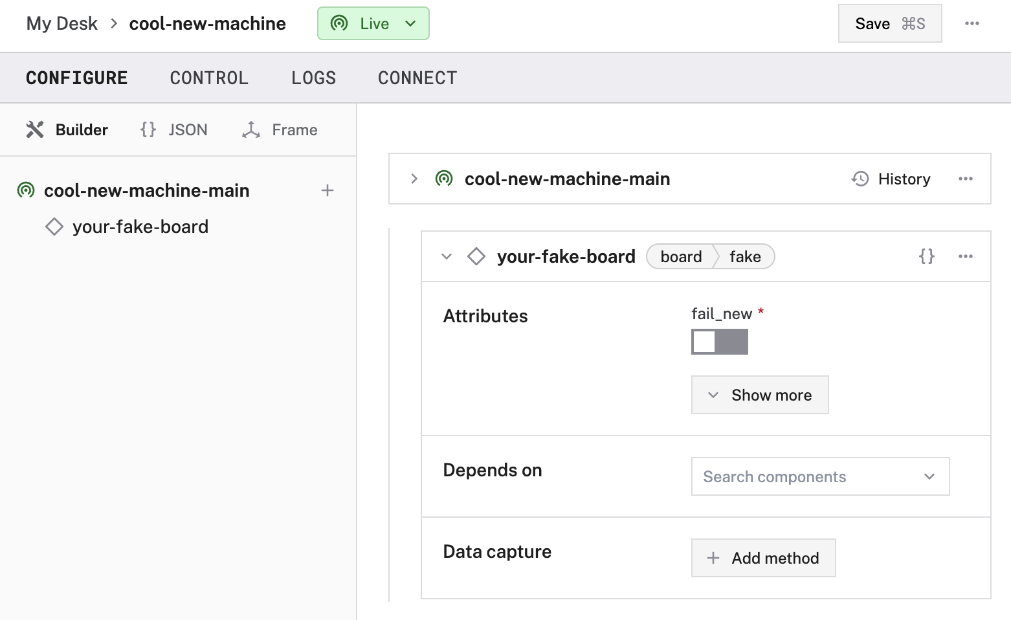The image size is (1011, 620).
Task: Expand Show more attributes
Action: [x=759, y=395]
